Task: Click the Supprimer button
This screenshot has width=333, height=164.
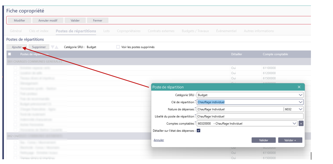Action: coord(39,47)
